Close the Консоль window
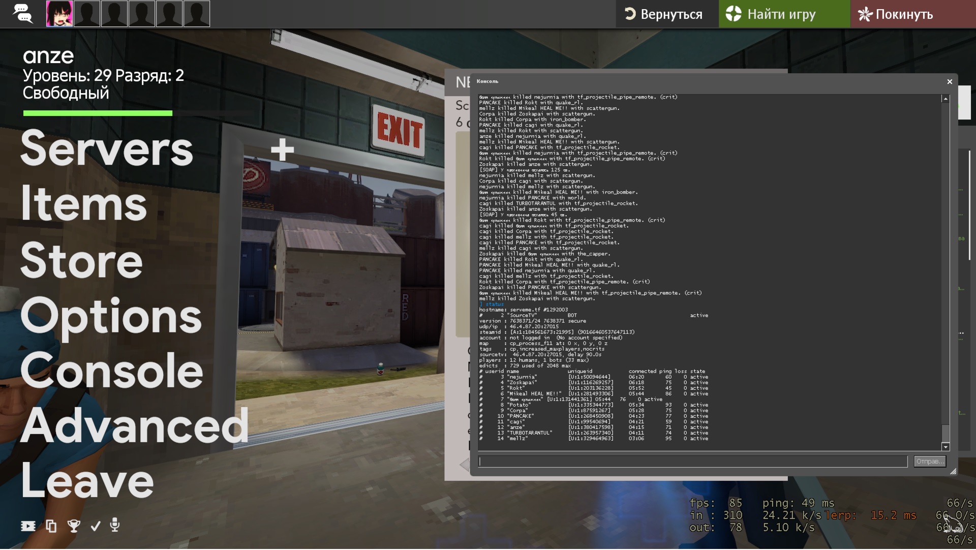This screenshot has height=550, width=976. point(950,81)
